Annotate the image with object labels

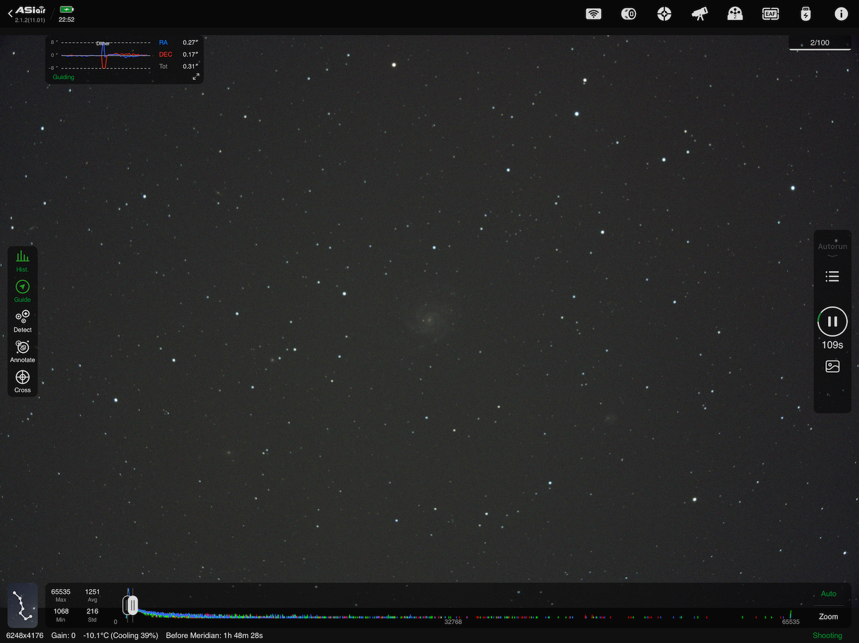pyautogui.click(x=22, y=352)
